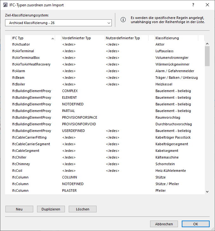
Task: Click <Jedes> user type in USERDEFINED row
Action: coord(112,131)
